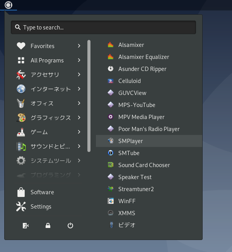Expand オフィス category arrow
The image size is (232, 252).
click(79, 103)
